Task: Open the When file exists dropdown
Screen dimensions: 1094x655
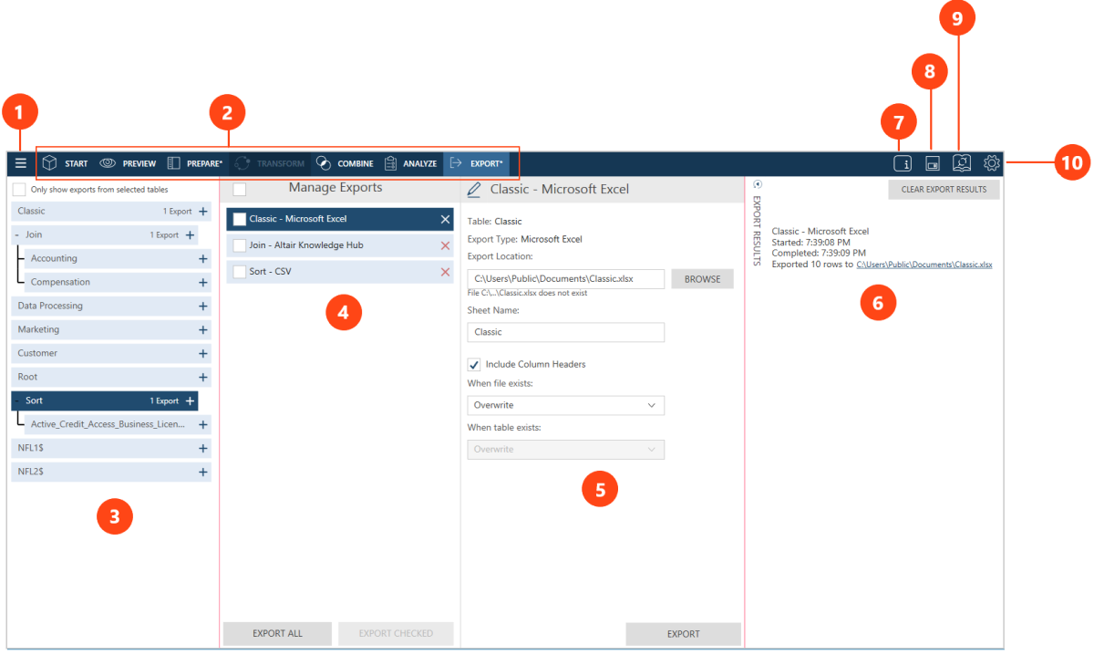Action: point(565,405)
